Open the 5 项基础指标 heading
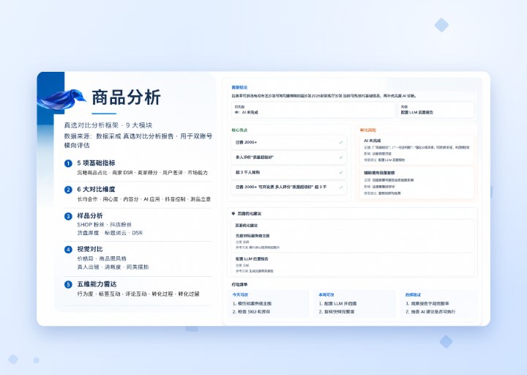The width and height of the screenshot is (527, 375). pyautogui.click(x=96, y=163)
